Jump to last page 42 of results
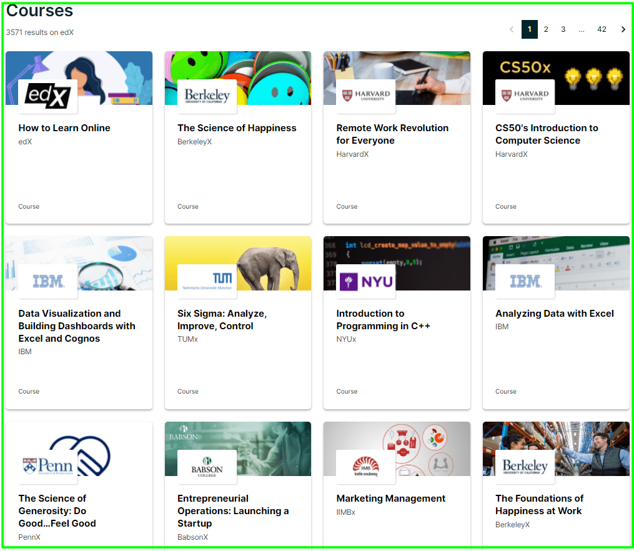 point(602,29)
